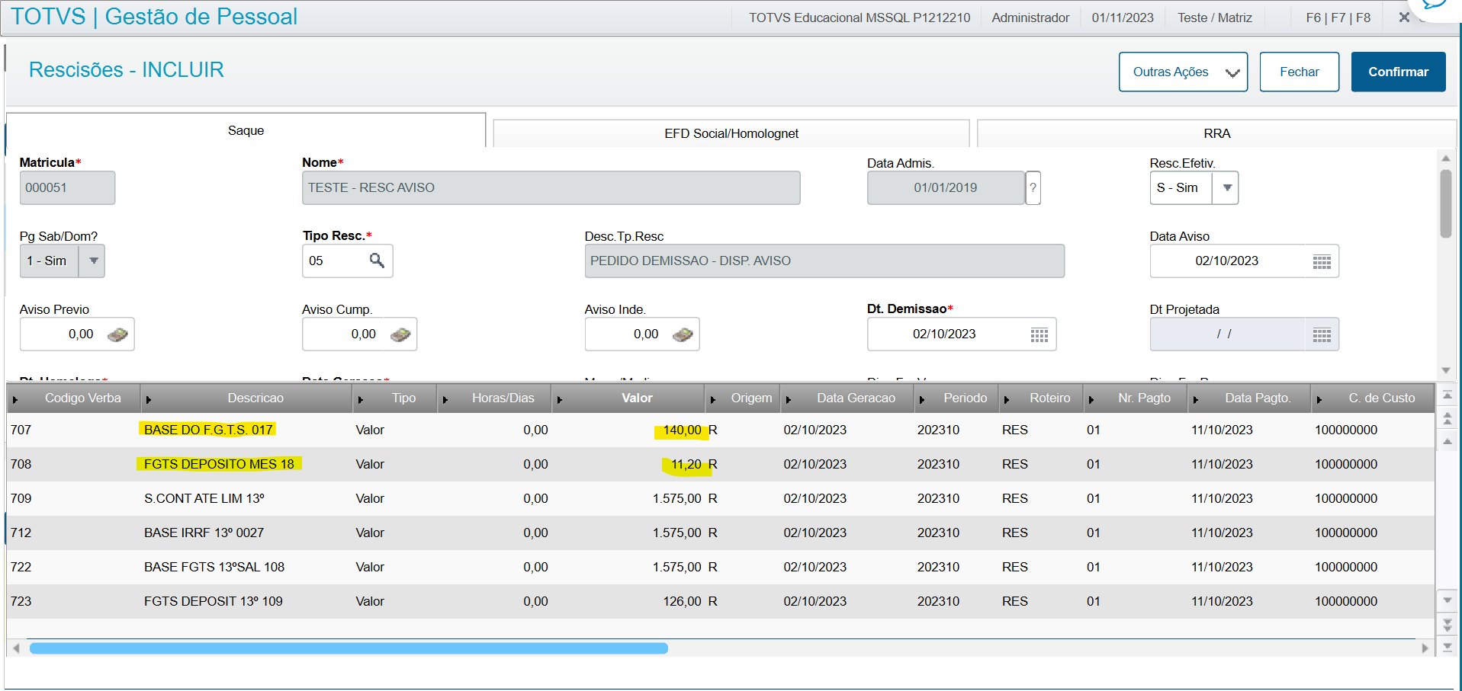Close the application with the X icon

[x=1404, y=17]
